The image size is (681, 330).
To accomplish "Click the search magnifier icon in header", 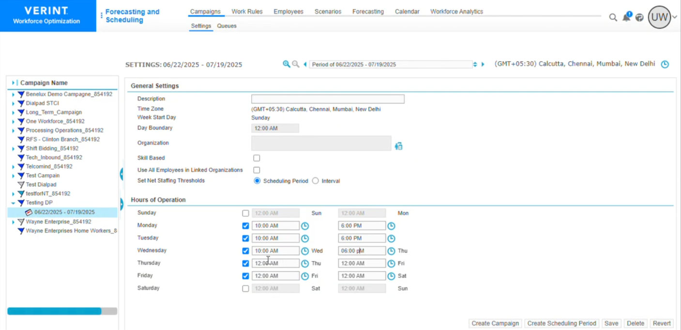I will pyautogui.click(x=613, y=17).
